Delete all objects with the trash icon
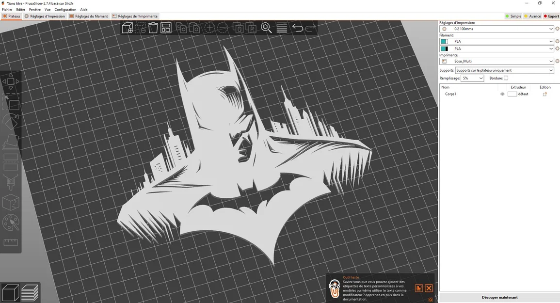Image resolution: width=560 pixels, height=303 pixels. [153, 28]
